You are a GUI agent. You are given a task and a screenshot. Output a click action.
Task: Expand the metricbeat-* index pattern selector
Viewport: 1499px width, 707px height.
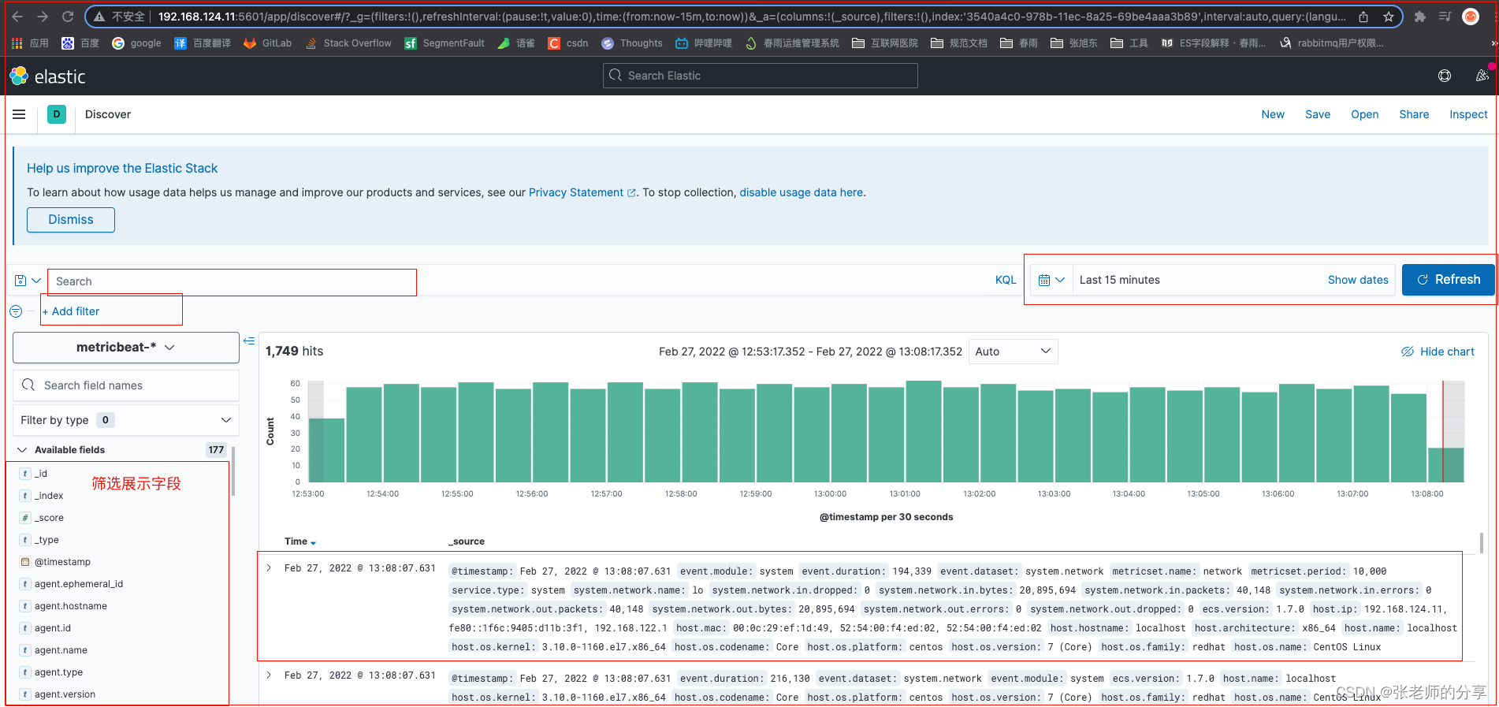(x=126, y=348)
